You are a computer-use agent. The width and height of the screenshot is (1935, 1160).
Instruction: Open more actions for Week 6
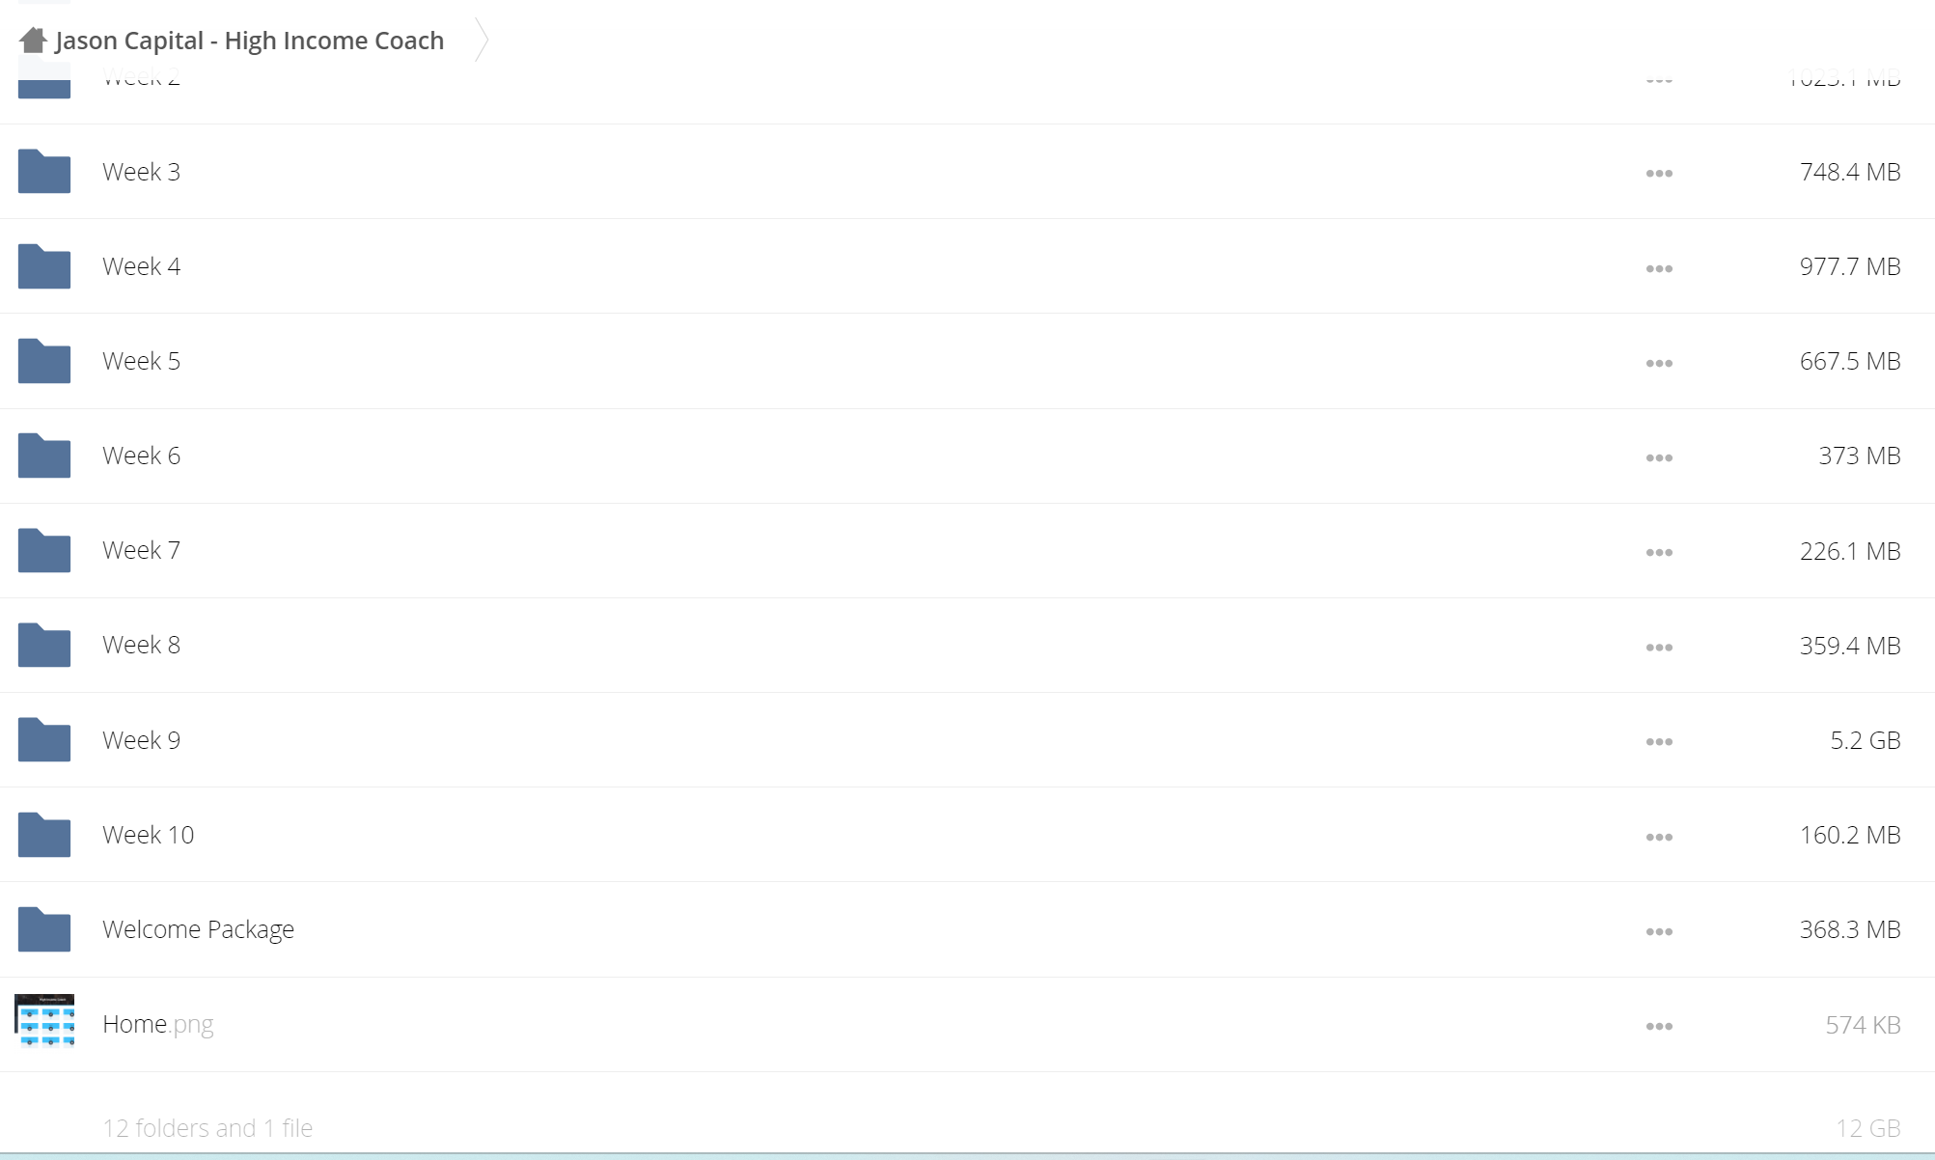point(1659,457)
